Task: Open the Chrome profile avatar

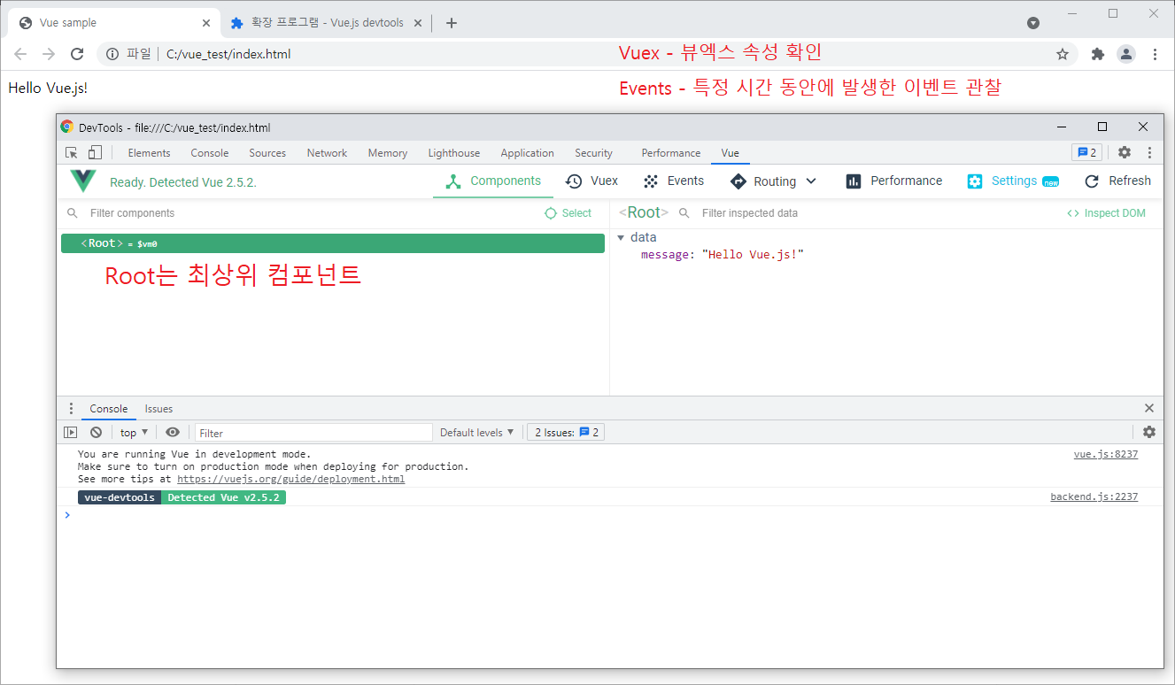Action: [x=1126, y=54]
